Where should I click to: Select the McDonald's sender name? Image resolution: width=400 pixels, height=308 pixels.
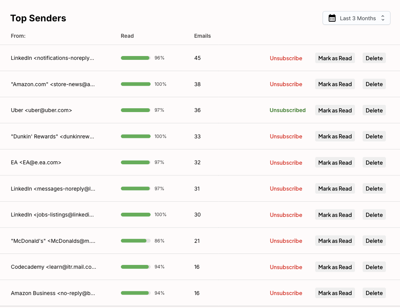pos(53,241)
